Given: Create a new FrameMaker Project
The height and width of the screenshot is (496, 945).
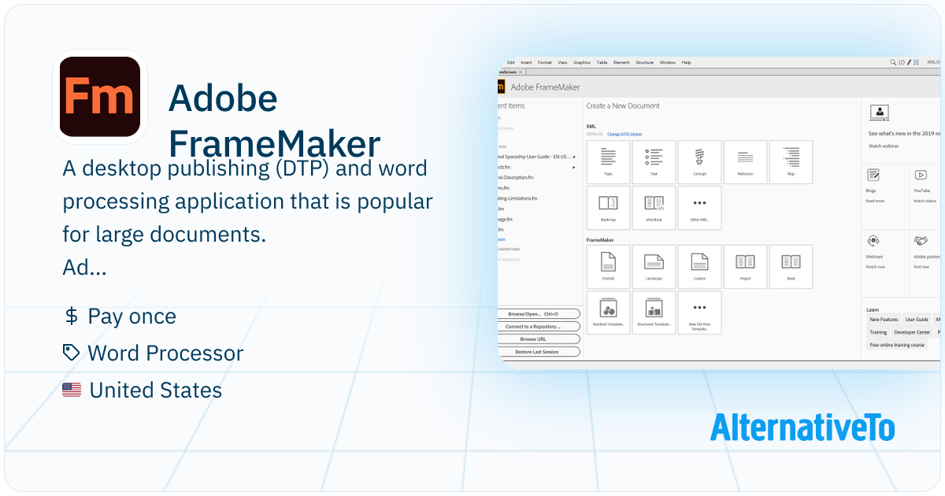Looking at the screenshot, I should pyautogui.click(x=745, y=267).
